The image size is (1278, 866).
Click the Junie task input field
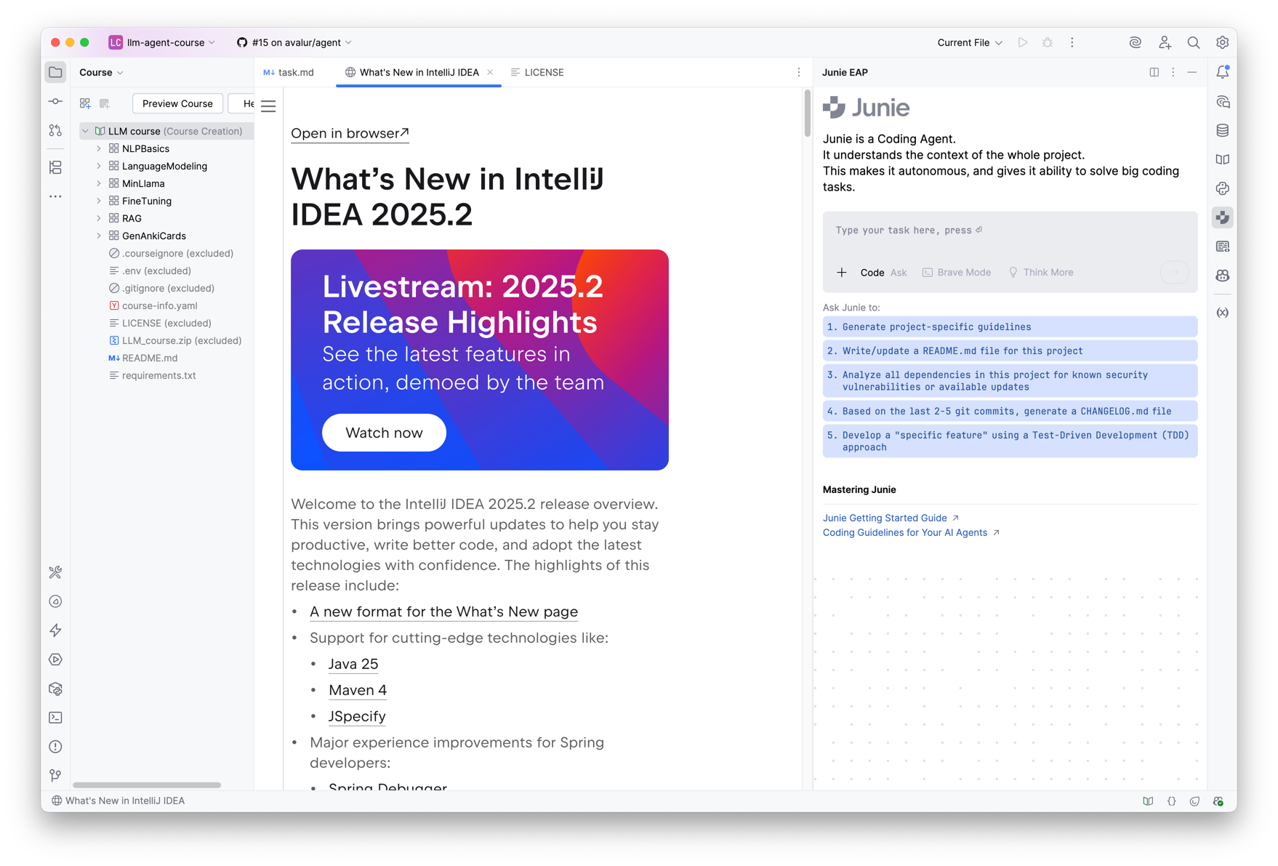(x=1009, y=230)
